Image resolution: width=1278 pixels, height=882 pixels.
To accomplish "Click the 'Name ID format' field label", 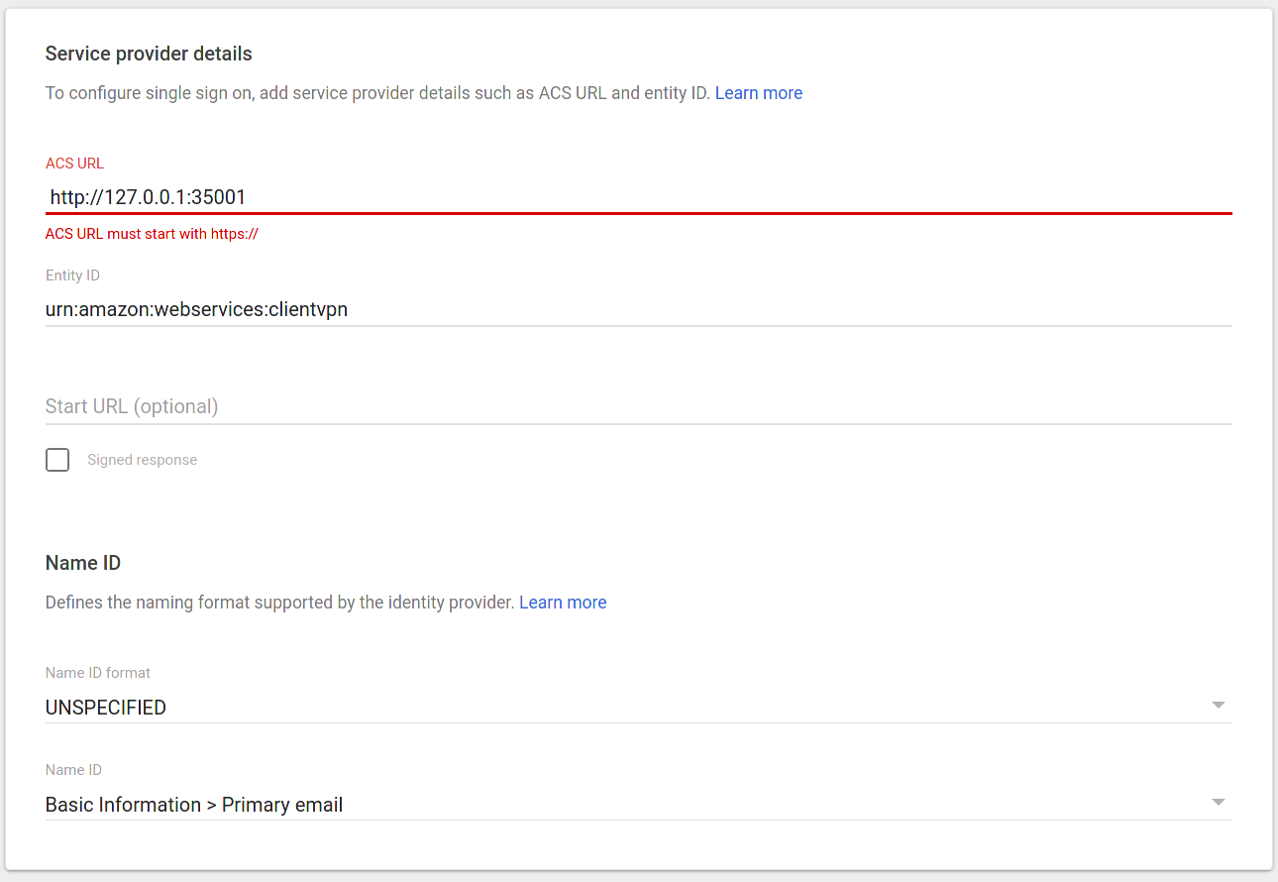I will click(98, 673).
